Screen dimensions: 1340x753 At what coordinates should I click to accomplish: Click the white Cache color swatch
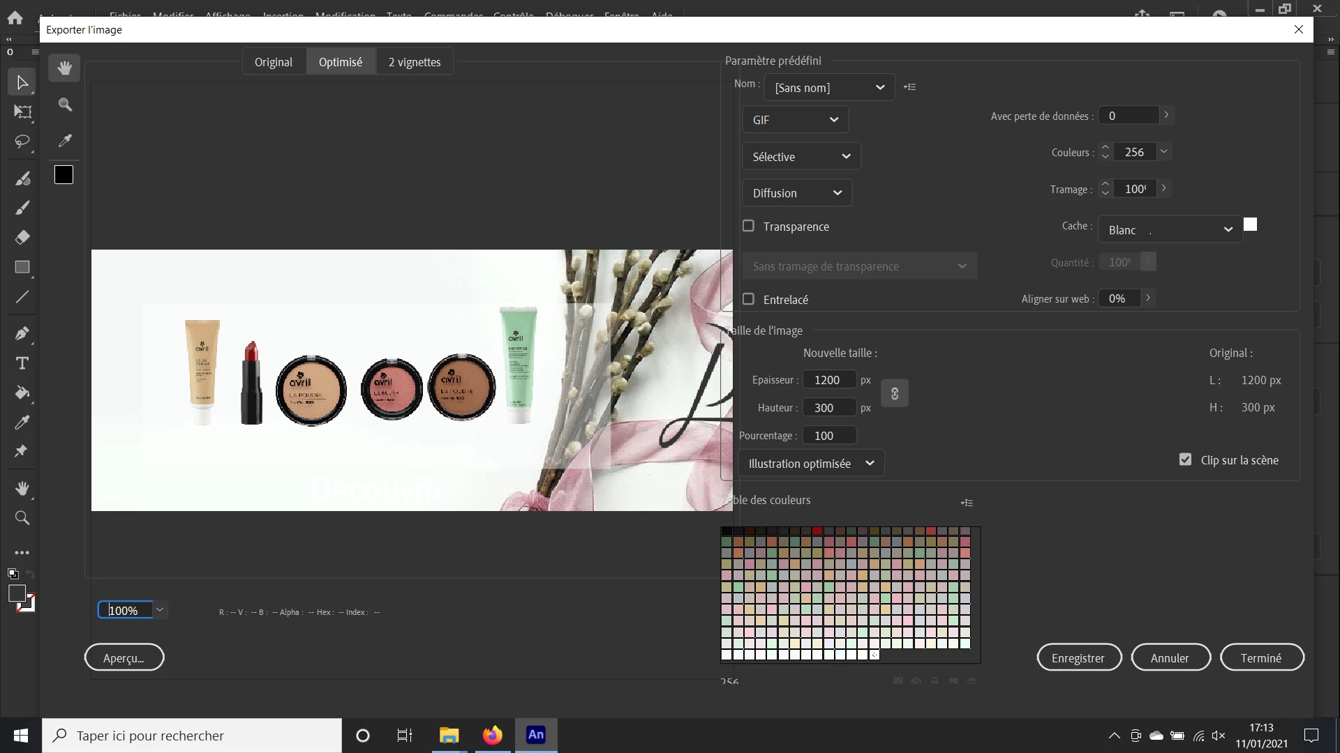(x=1250, y=225)
